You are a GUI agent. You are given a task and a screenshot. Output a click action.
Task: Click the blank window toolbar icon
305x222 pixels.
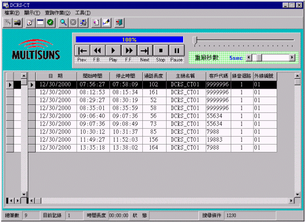pos(40,23)
